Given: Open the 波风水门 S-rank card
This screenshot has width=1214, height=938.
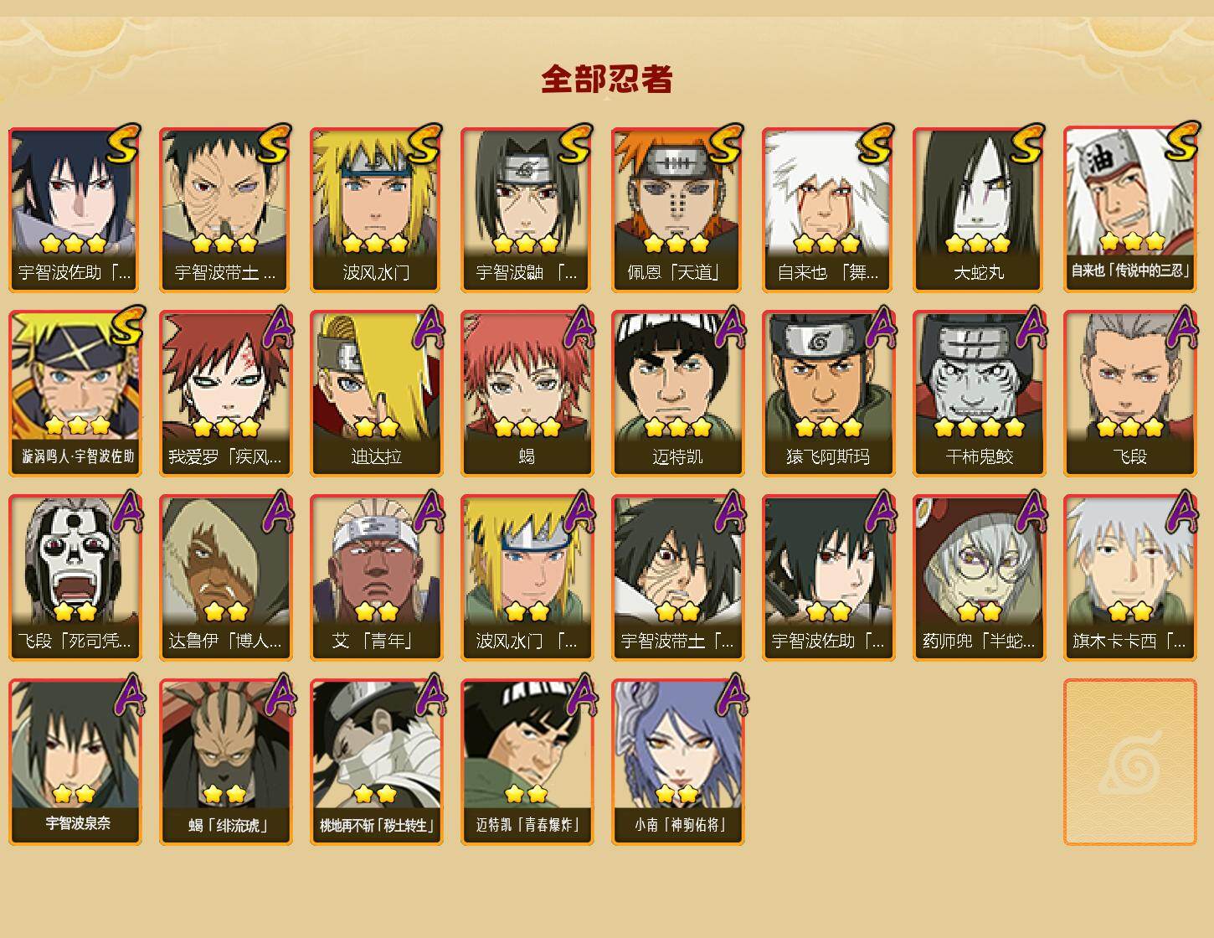Looking at the screenshot, I should tap(377, 209).
